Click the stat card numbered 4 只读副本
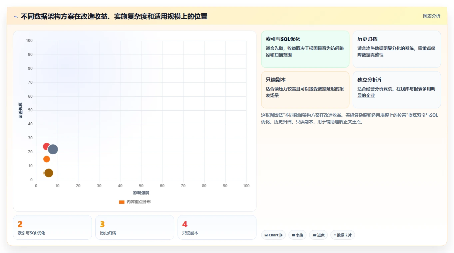This screenshot has height=253, width=454. (217, 227)
